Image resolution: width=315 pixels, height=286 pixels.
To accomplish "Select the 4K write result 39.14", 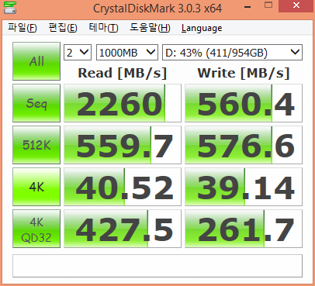I will pos(244,187).
